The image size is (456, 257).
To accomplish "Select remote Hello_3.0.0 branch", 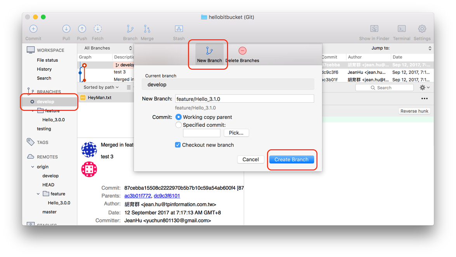I will tap(59, 203).
